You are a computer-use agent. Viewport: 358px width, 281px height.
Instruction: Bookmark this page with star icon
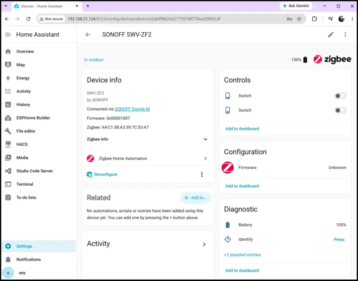[x=299, y=19]
